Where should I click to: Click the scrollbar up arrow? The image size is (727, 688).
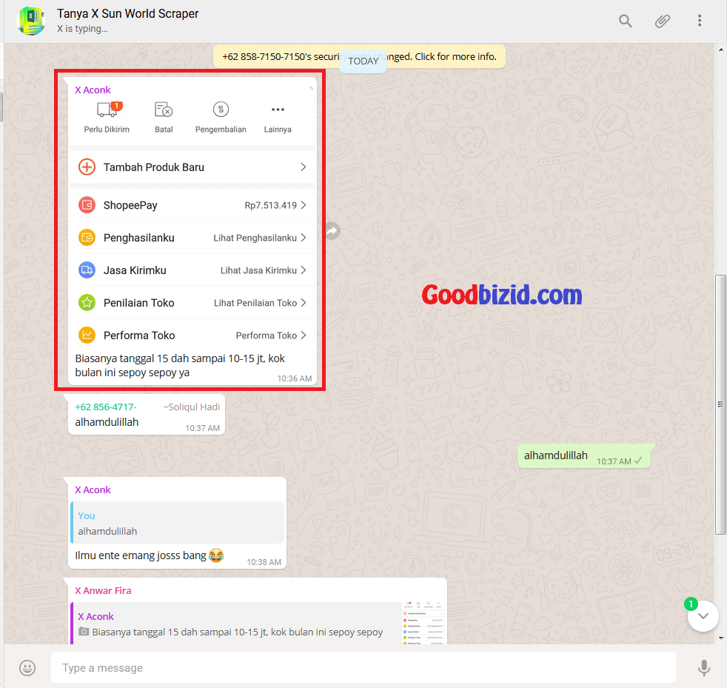(x=720, y=49)
